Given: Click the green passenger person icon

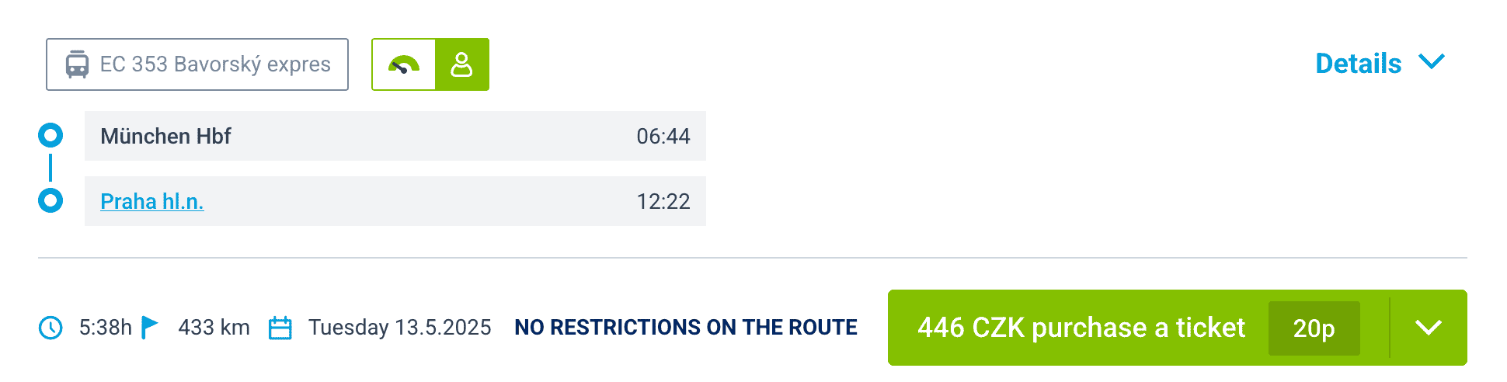Looking at the screenshot, I should coord(462,64).
